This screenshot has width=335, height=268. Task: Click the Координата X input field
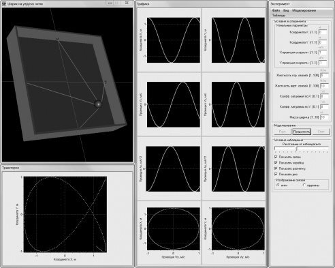(323, 32)
